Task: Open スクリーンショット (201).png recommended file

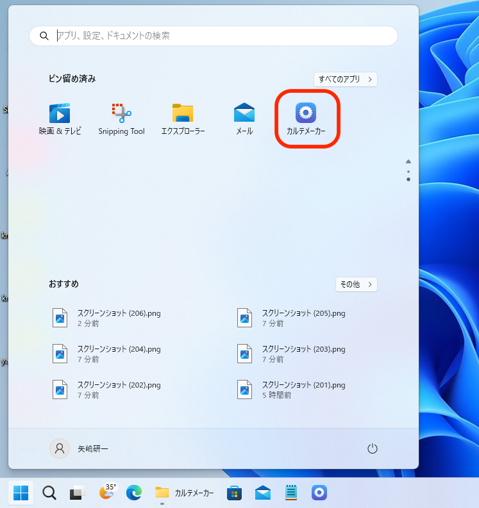Action: point(303,389)
